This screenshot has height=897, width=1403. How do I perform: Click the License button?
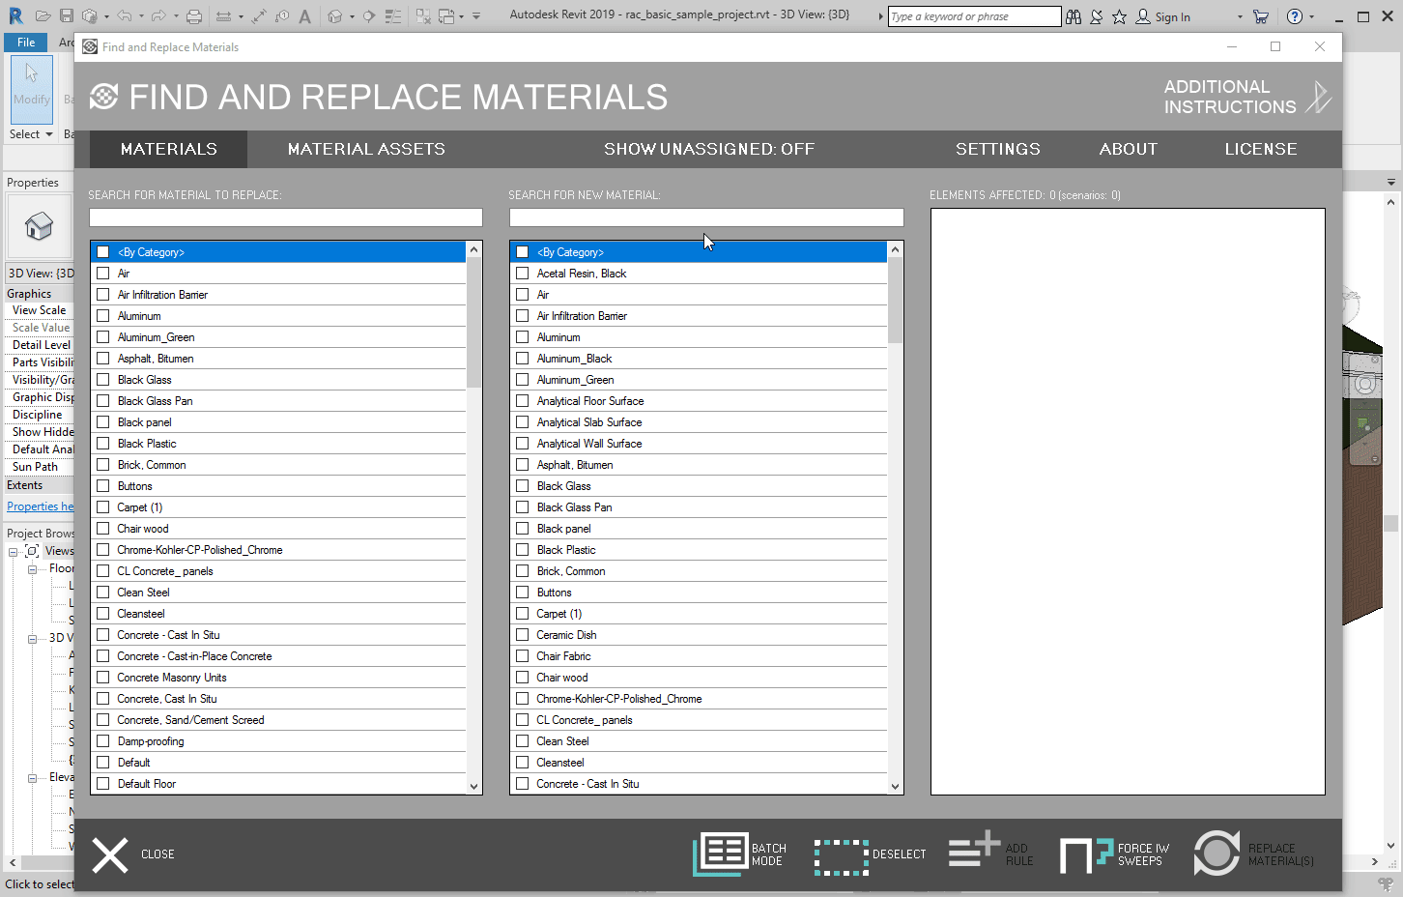(1260, 149)
